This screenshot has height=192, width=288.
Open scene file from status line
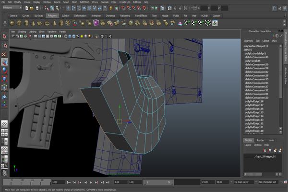pos(32,8)
